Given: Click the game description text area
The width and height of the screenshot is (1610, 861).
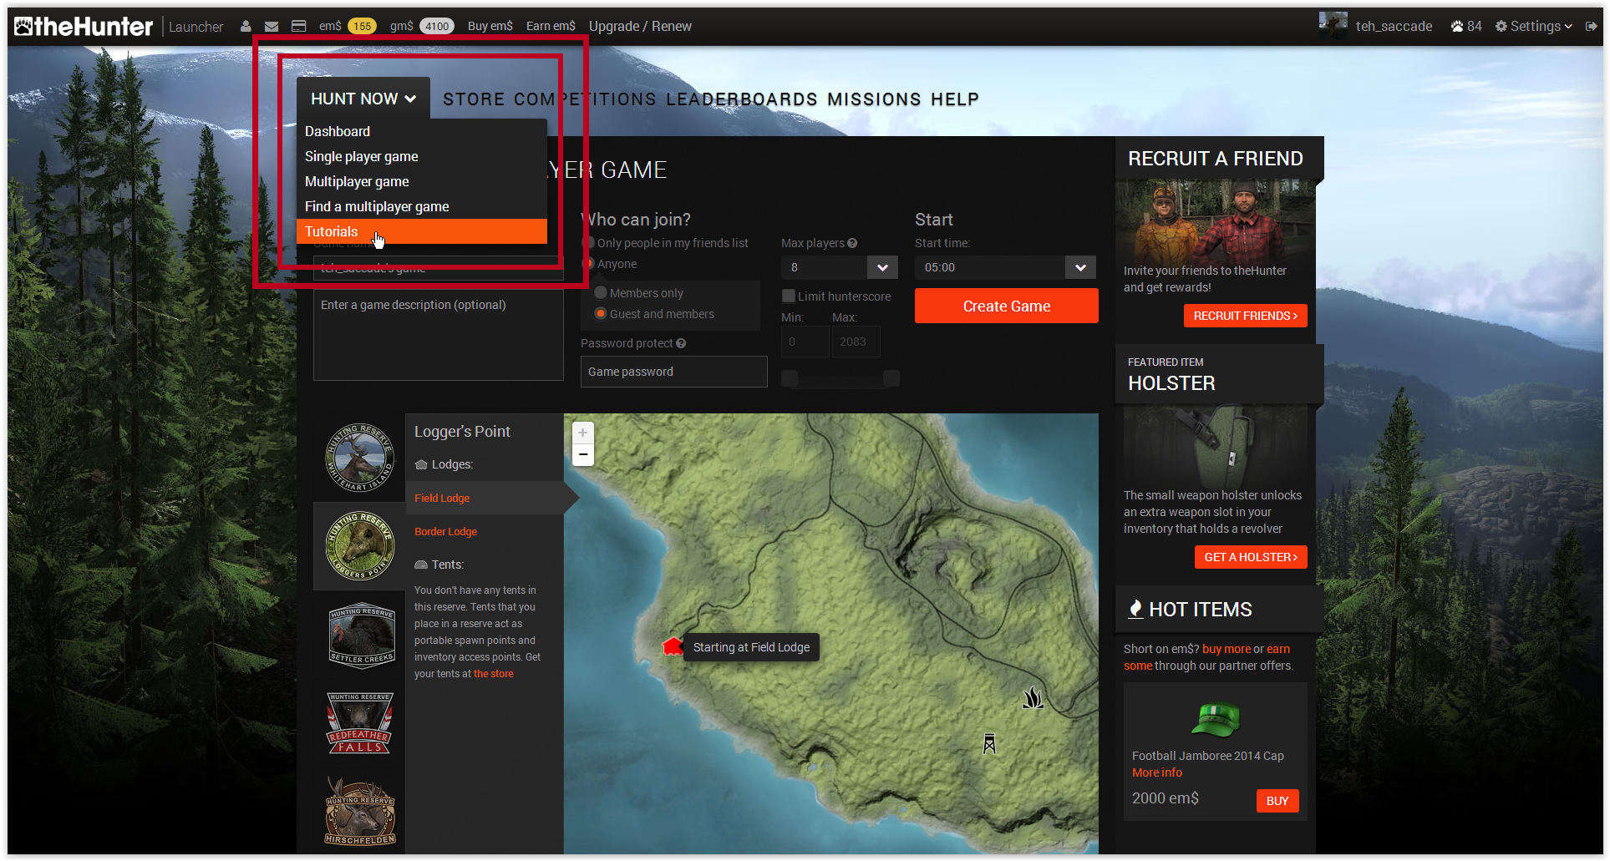Looking at the screenshot, I should 439,335.
